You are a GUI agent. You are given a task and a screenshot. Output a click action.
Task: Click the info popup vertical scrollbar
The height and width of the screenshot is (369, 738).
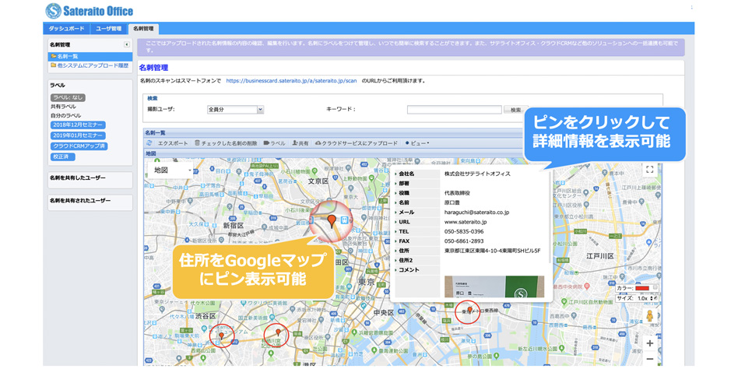point(550,216)
